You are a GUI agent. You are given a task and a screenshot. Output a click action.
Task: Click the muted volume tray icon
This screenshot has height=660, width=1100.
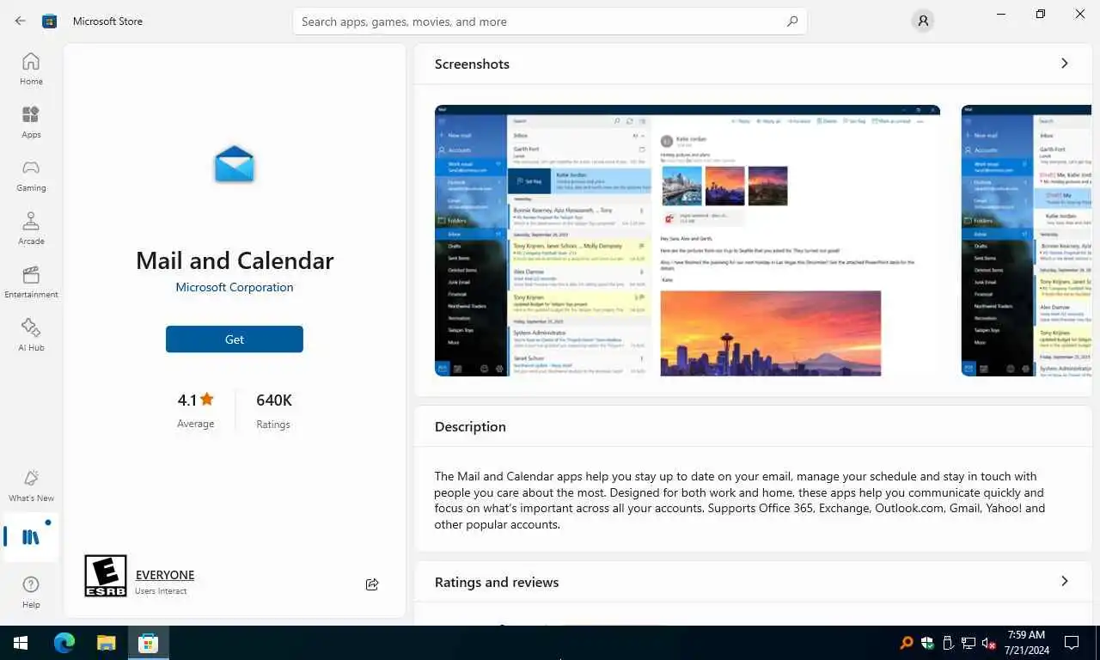[x=988, y=643]
